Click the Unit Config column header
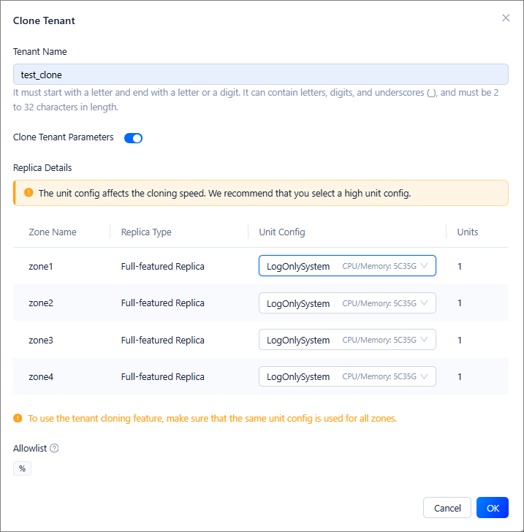Image resolution: width=524 pixels, height=532 pixels. (282, 232)
